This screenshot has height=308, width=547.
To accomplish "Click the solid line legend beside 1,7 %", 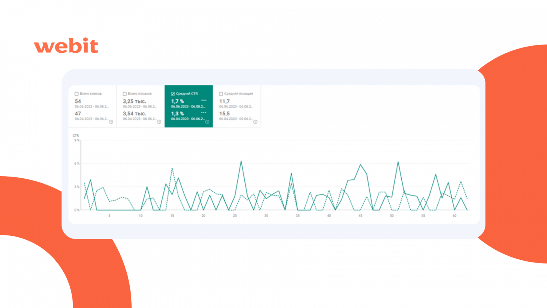I will 204,100.
